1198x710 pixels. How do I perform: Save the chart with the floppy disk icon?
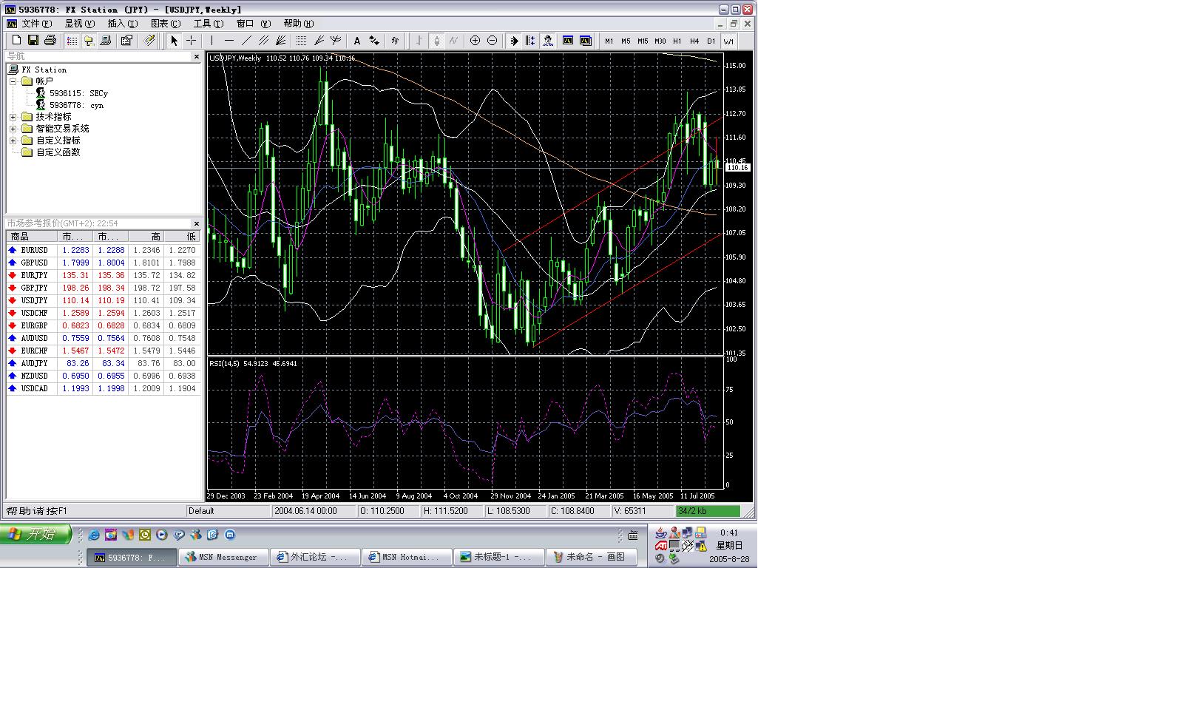[33, 41]
